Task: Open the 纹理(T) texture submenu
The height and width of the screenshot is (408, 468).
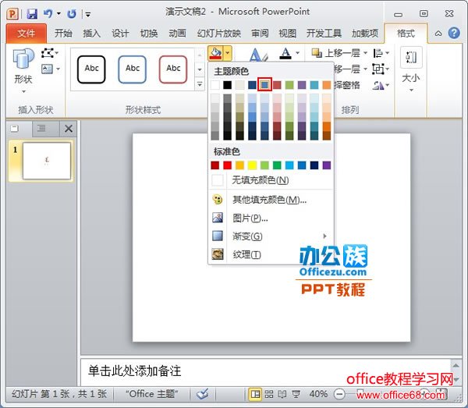Action: tap(271, 254)
